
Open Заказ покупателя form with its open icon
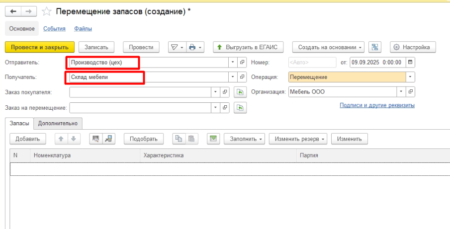point(225,92)
